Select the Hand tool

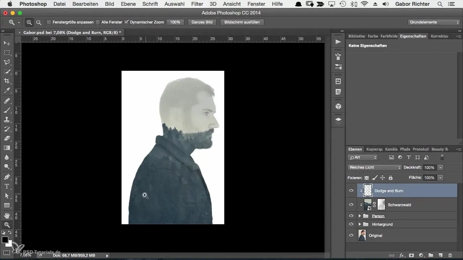7,216
